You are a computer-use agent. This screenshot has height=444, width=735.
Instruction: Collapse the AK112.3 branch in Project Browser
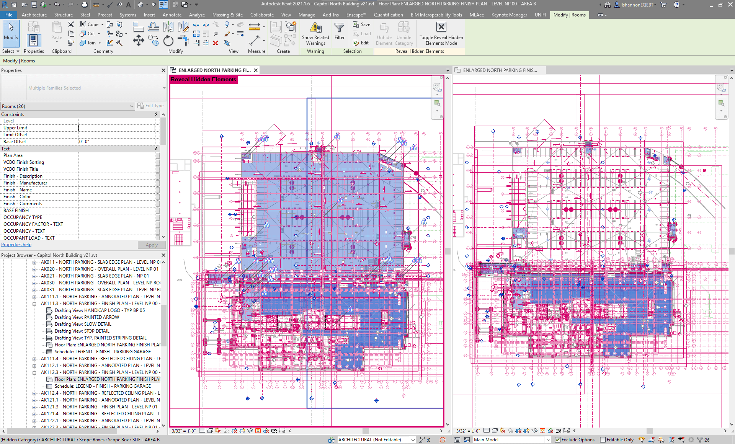[x=35, y=372]
